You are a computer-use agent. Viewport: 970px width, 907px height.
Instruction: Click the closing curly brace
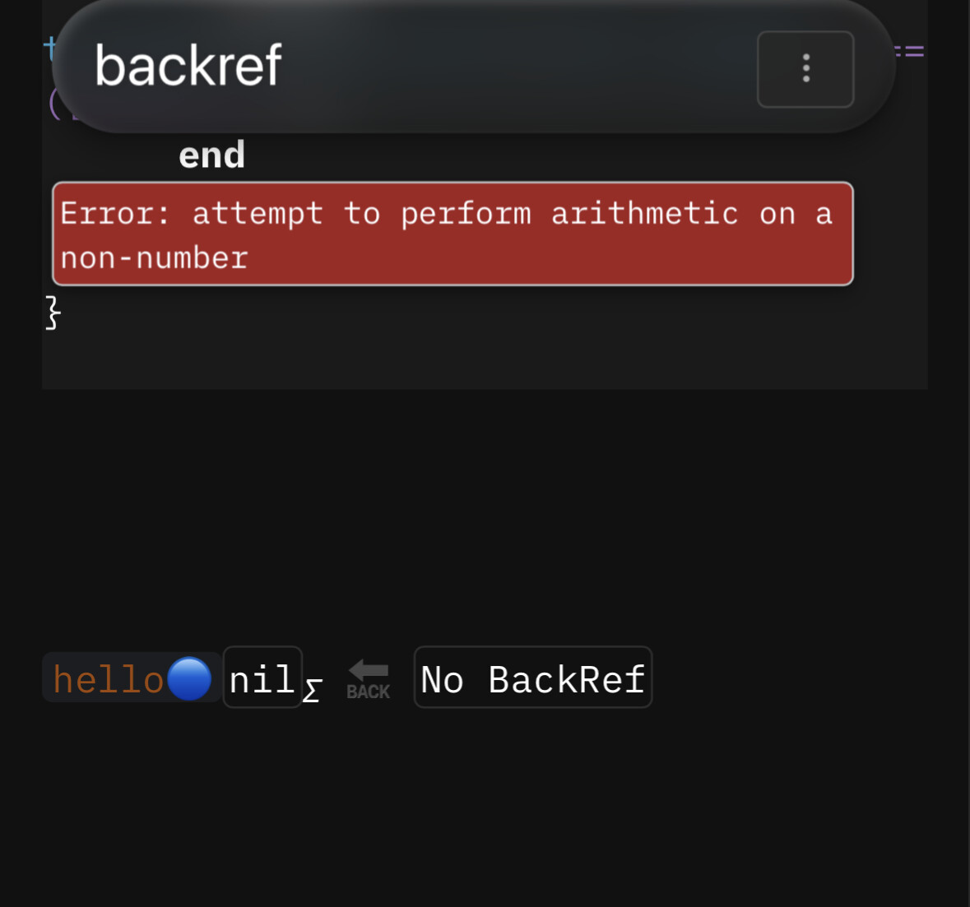click(x=53, y=312)
